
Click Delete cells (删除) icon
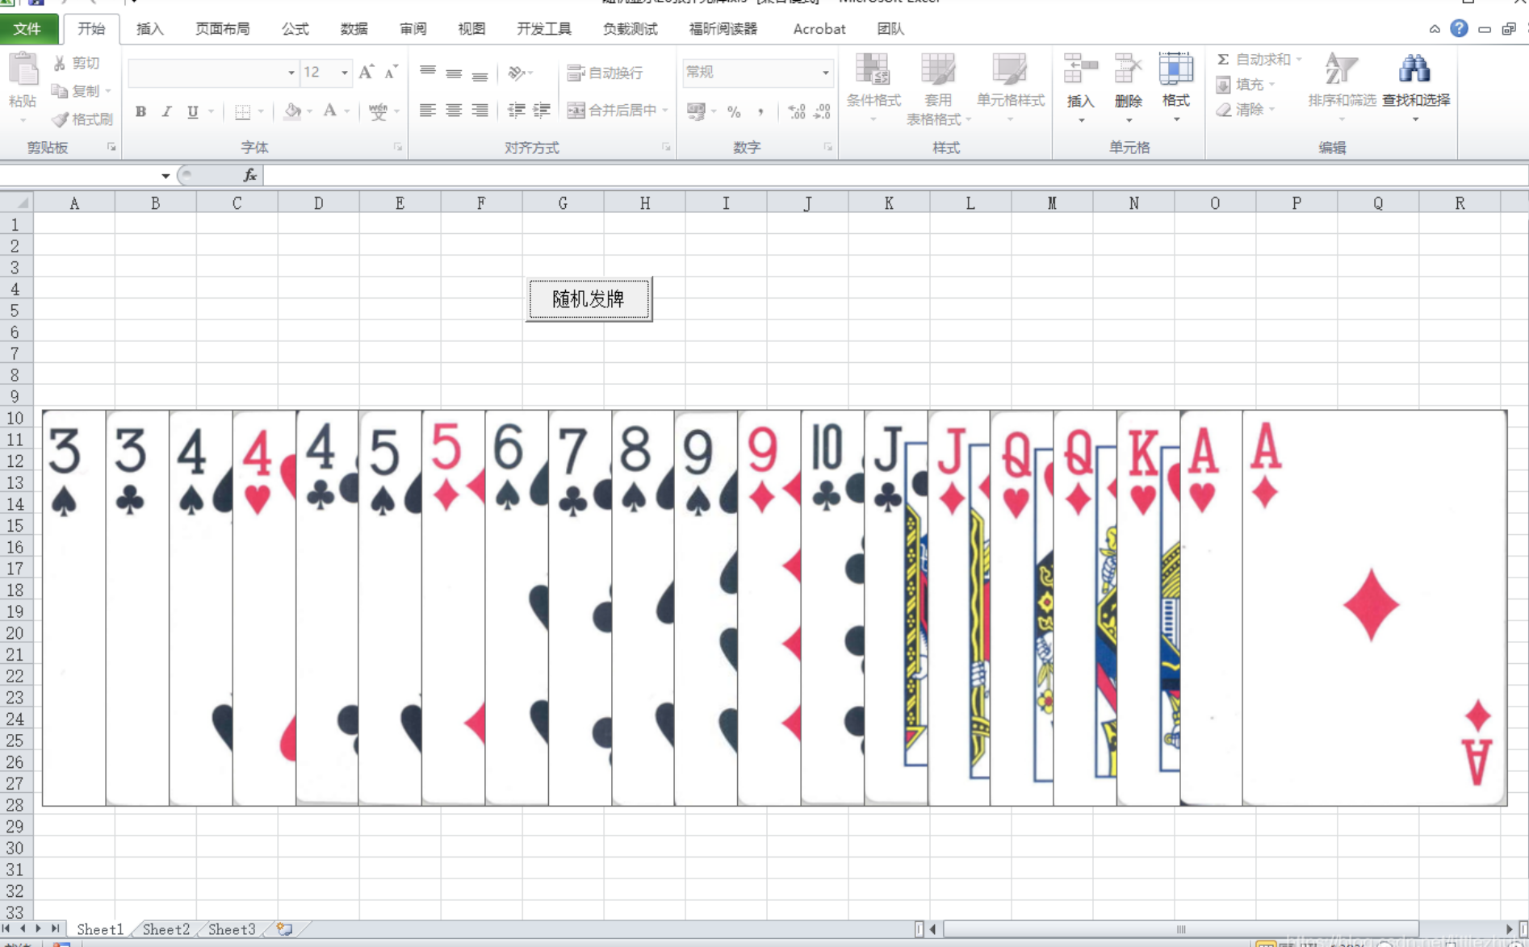click(1128, 69)
